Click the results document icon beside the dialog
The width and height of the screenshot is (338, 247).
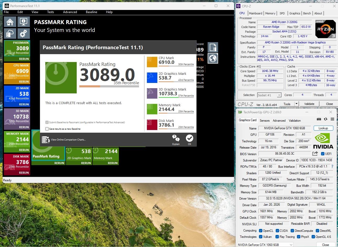pyautogui.click(x=213, y=47)
